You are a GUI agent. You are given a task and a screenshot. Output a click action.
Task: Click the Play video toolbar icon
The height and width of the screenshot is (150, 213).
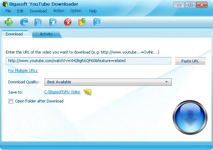97,22
